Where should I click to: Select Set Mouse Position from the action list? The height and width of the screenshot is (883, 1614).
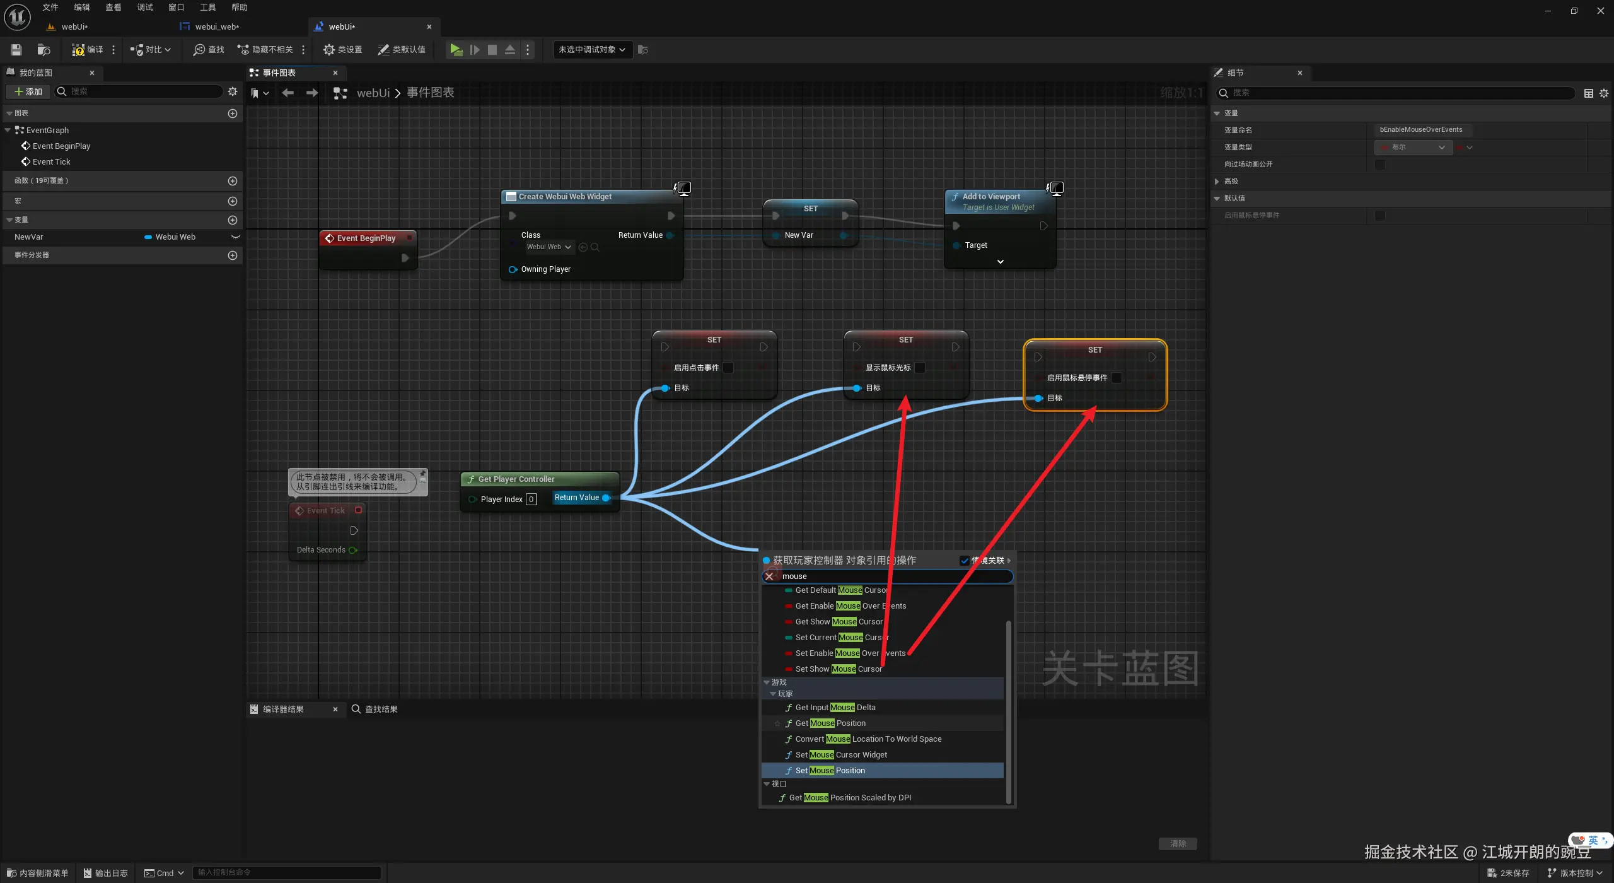[x=830, y=770]
